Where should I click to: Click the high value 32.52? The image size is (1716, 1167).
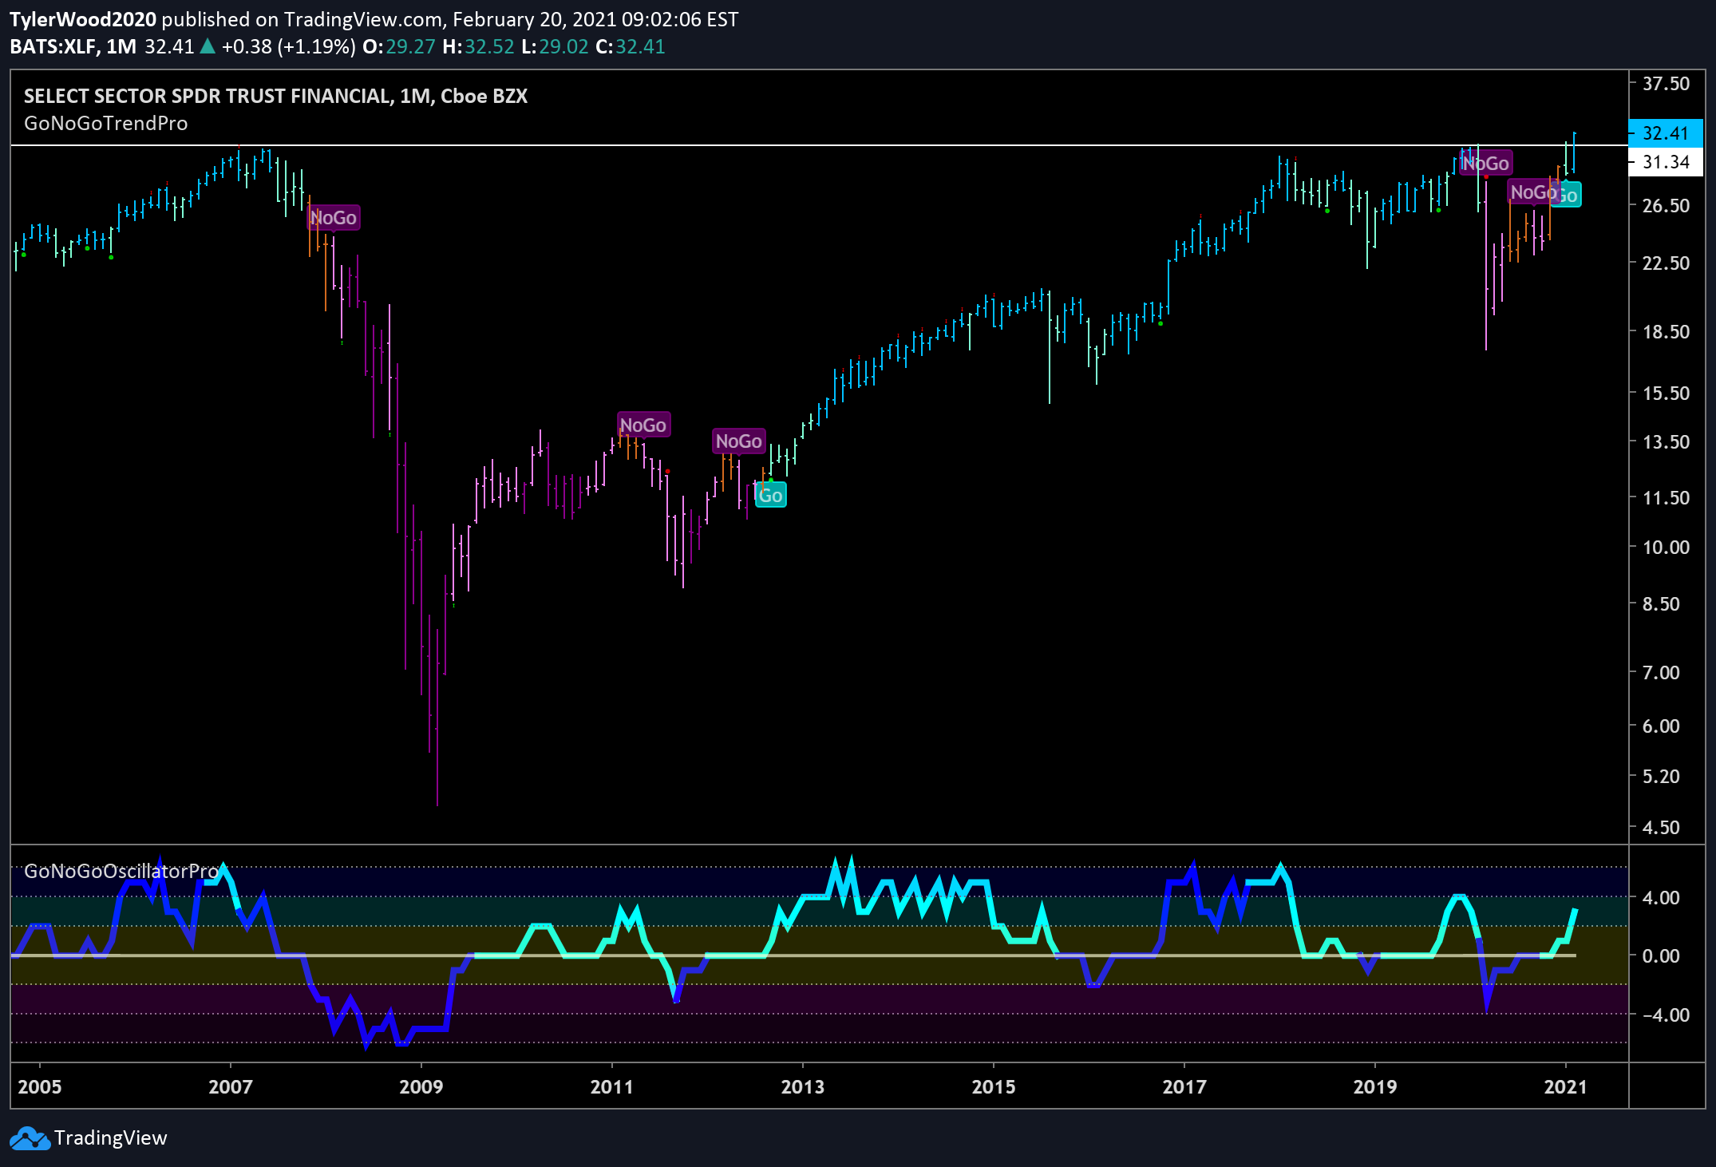pos(489,46)
